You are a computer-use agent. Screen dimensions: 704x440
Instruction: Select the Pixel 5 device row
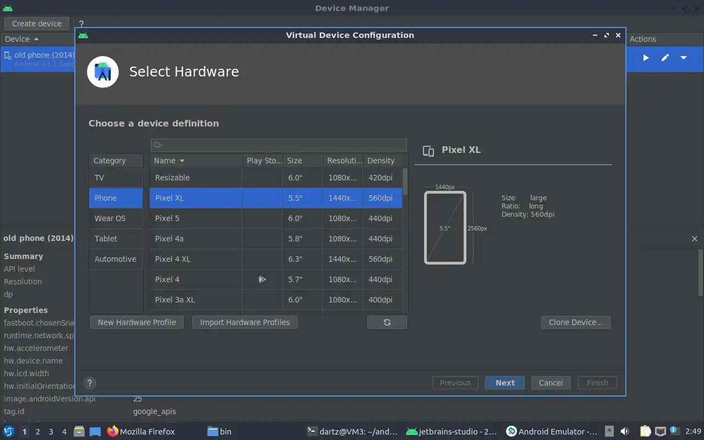point(276,218)
